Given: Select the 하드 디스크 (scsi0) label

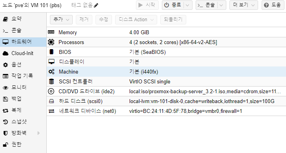Looking at the screenshot, I should point(81,101).
